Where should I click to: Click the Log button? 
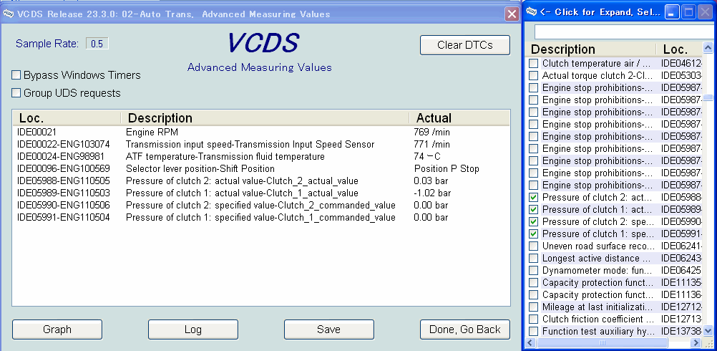coord(192,330)
